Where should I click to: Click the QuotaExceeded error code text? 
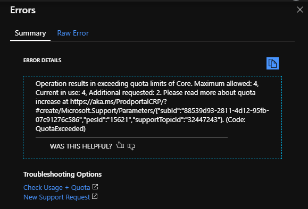pyautogui.click(x=61, y=129)
